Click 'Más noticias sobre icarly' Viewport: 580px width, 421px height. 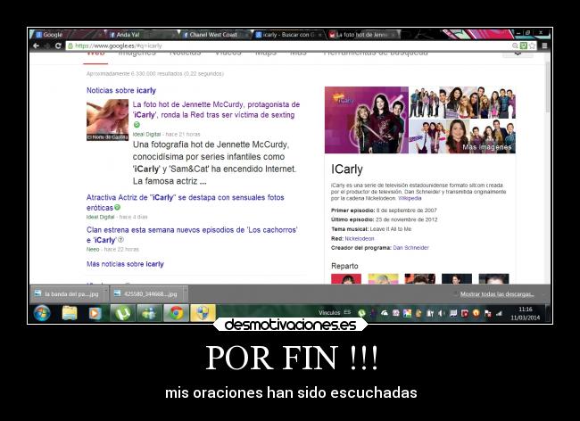coord(125,264)
